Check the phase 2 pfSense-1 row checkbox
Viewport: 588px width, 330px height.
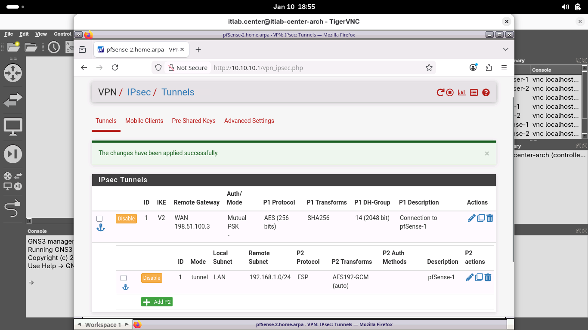pyautogui.click(x=124, y=278)
